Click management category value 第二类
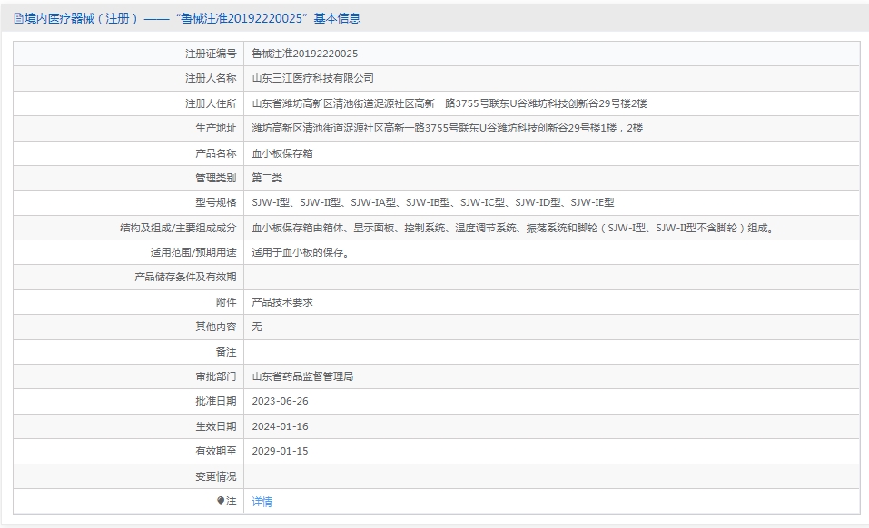869x528 pixels. pos(267,178)
